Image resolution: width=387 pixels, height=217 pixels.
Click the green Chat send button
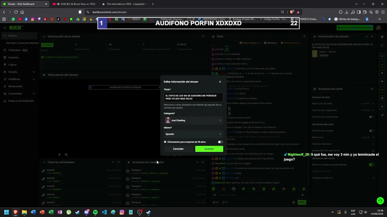[x=301, y=202]
